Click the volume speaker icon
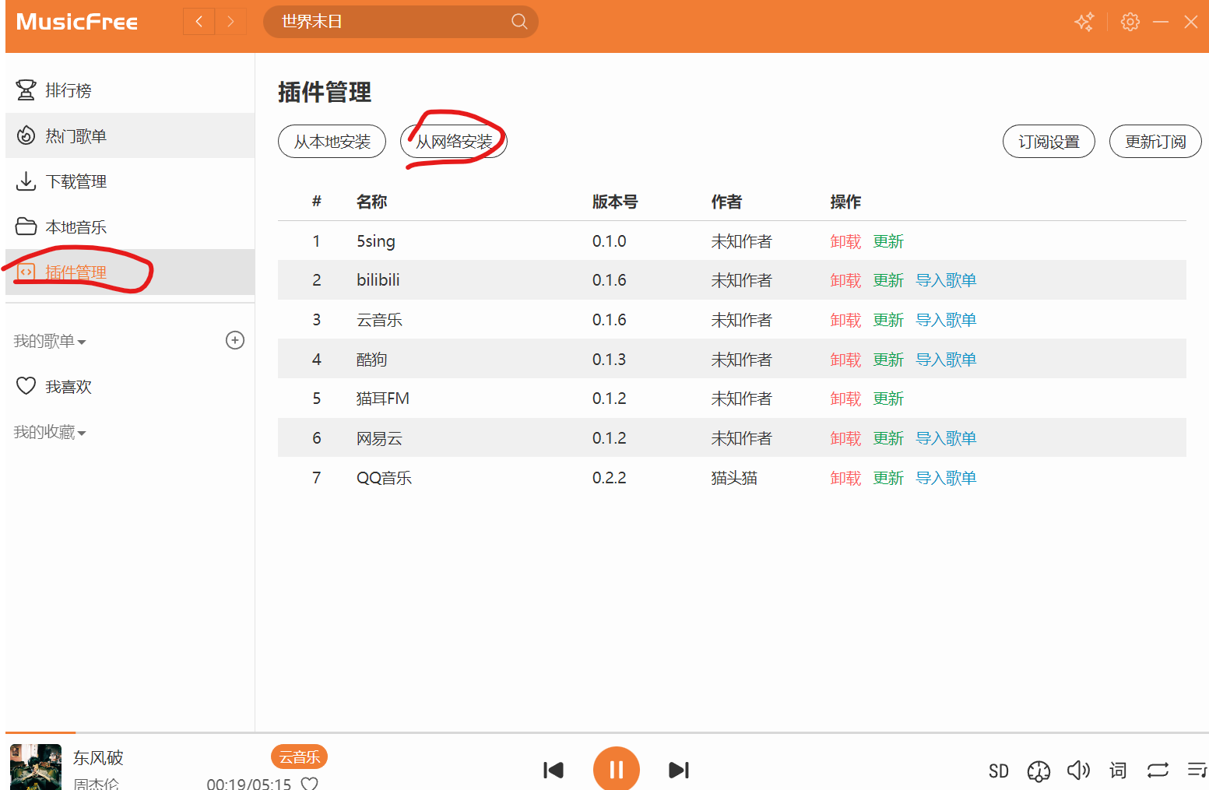 (x=1078, y=771)
